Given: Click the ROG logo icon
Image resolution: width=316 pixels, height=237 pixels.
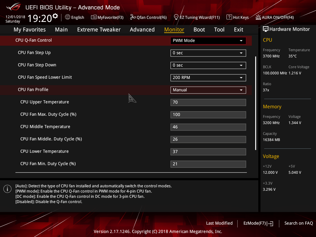Looking at the screenshot, I should pos(14,7).
